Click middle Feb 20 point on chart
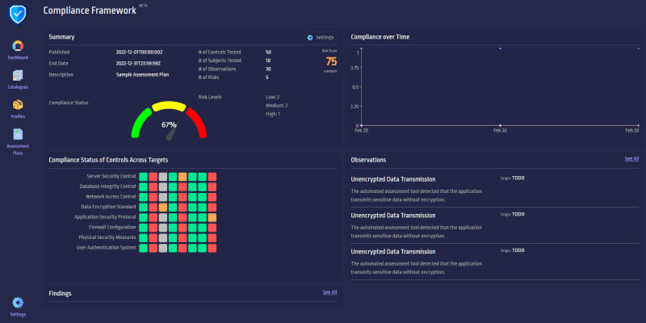 pyautogui.click(x=500, y=125)
